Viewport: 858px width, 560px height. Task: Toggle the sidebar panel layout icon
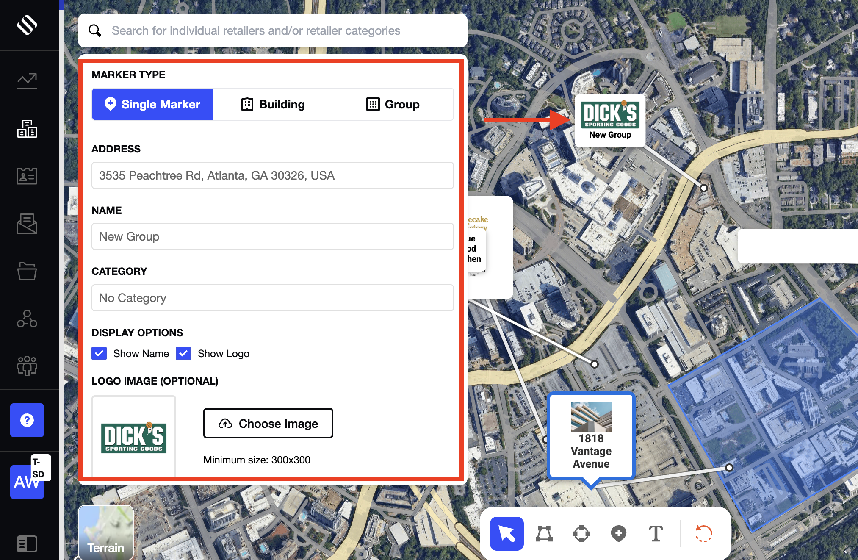coord(27,543)
